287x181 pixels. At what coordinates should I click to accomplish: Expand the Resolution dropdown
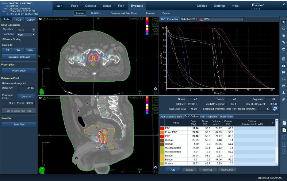pyautogui.click(x=34, y=35)
